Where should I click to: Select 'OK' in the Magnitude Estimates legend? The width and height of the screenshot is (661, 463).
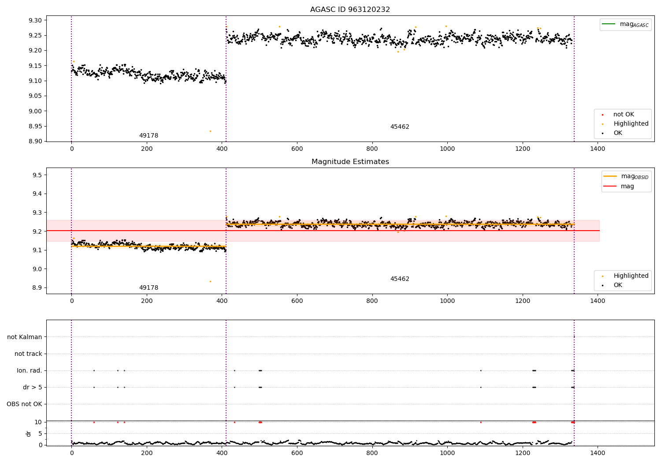click(x=618, y=285)
